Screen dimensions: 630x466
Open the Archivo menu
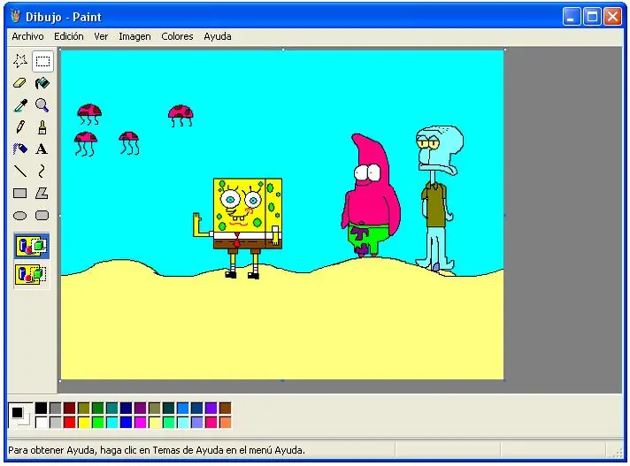pyautogui.click(x=27, y=36)
